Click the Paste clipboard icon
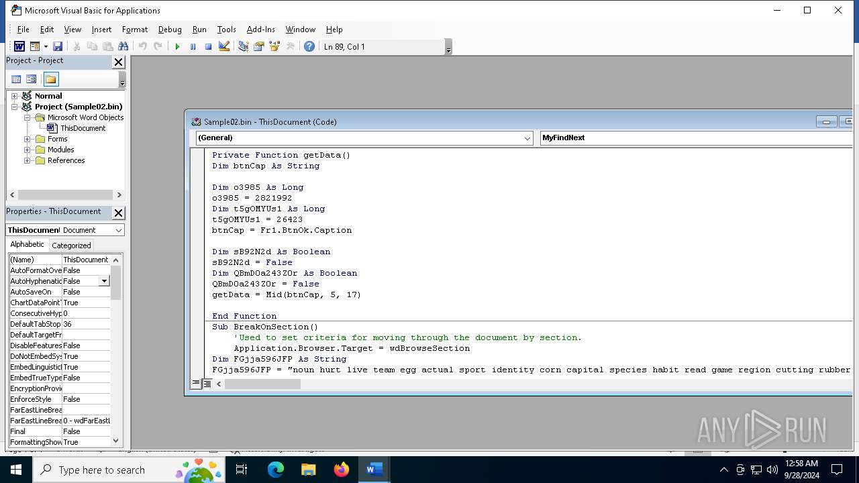This screenshot has width=859, height=483. click(x=107, y=46)
